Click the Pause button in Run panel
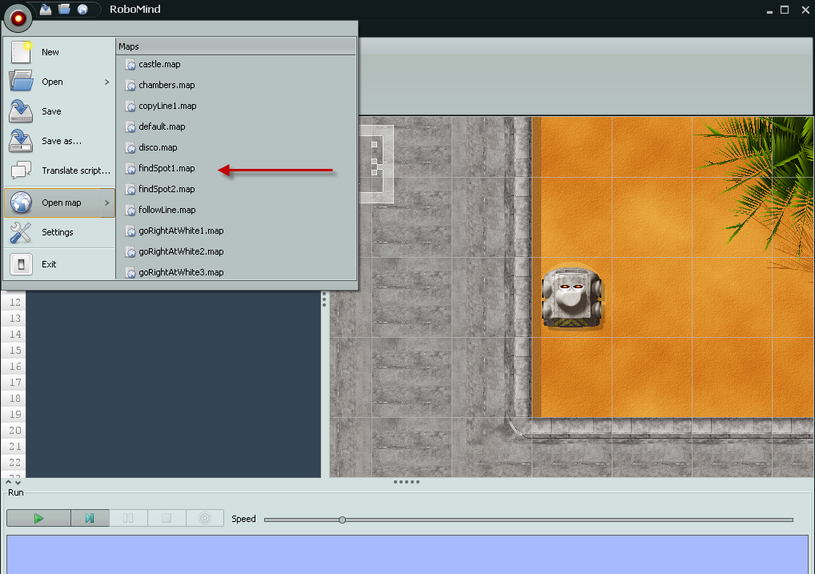This screenshot has height=574, width=815. click(x=128, y=519)
